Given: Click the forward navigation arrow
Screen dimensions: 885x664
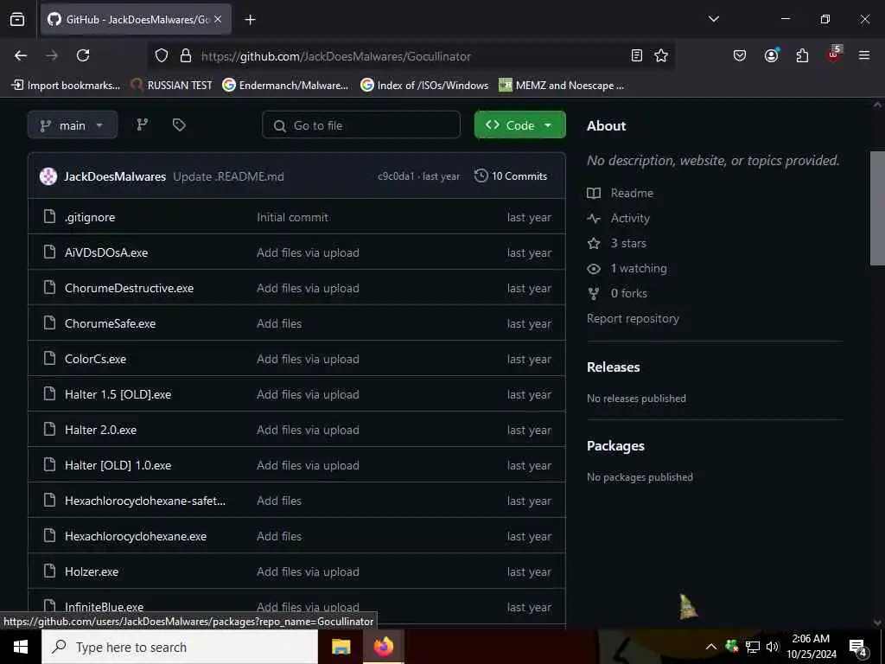Looking at the screenshot, I should (x=52, y=55).
